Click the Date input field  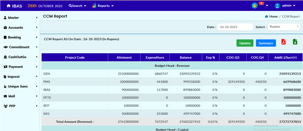tap(235, 27)
